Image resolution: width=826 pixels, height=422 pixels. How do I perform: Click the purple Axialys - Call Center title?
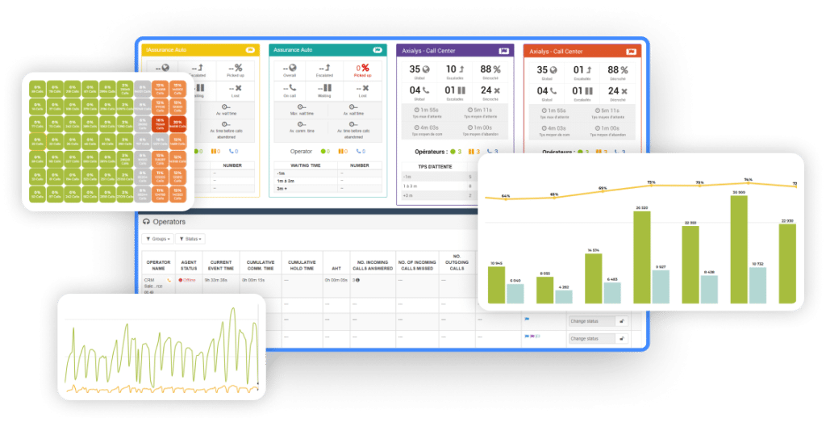(x=428, y=51)
